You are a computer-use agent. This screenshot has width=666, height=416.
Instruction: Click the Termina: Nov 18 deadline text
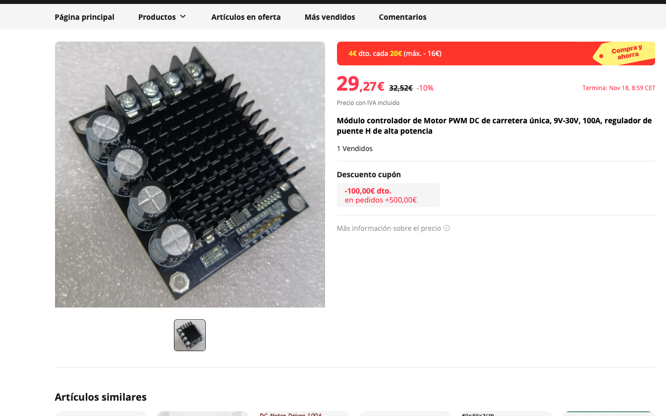619,88
